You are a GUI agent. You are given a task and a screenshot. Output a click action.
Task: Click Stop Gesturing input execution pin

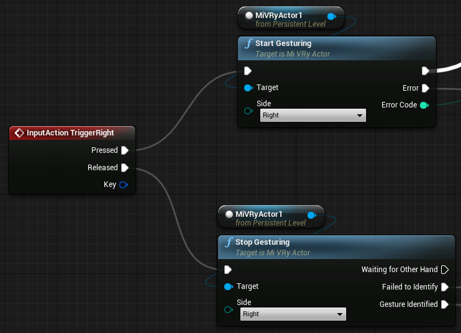pyautogui.click(x=228, y=270)
